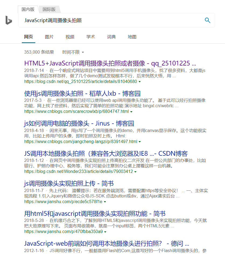
Task: Open result js如何调用电脑的摄像头 - Jinus
Action: [x=79, y=123]
